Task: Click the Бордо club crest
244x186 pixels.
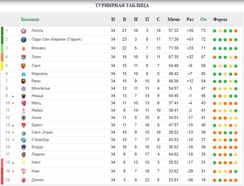Action: point(23,147)
